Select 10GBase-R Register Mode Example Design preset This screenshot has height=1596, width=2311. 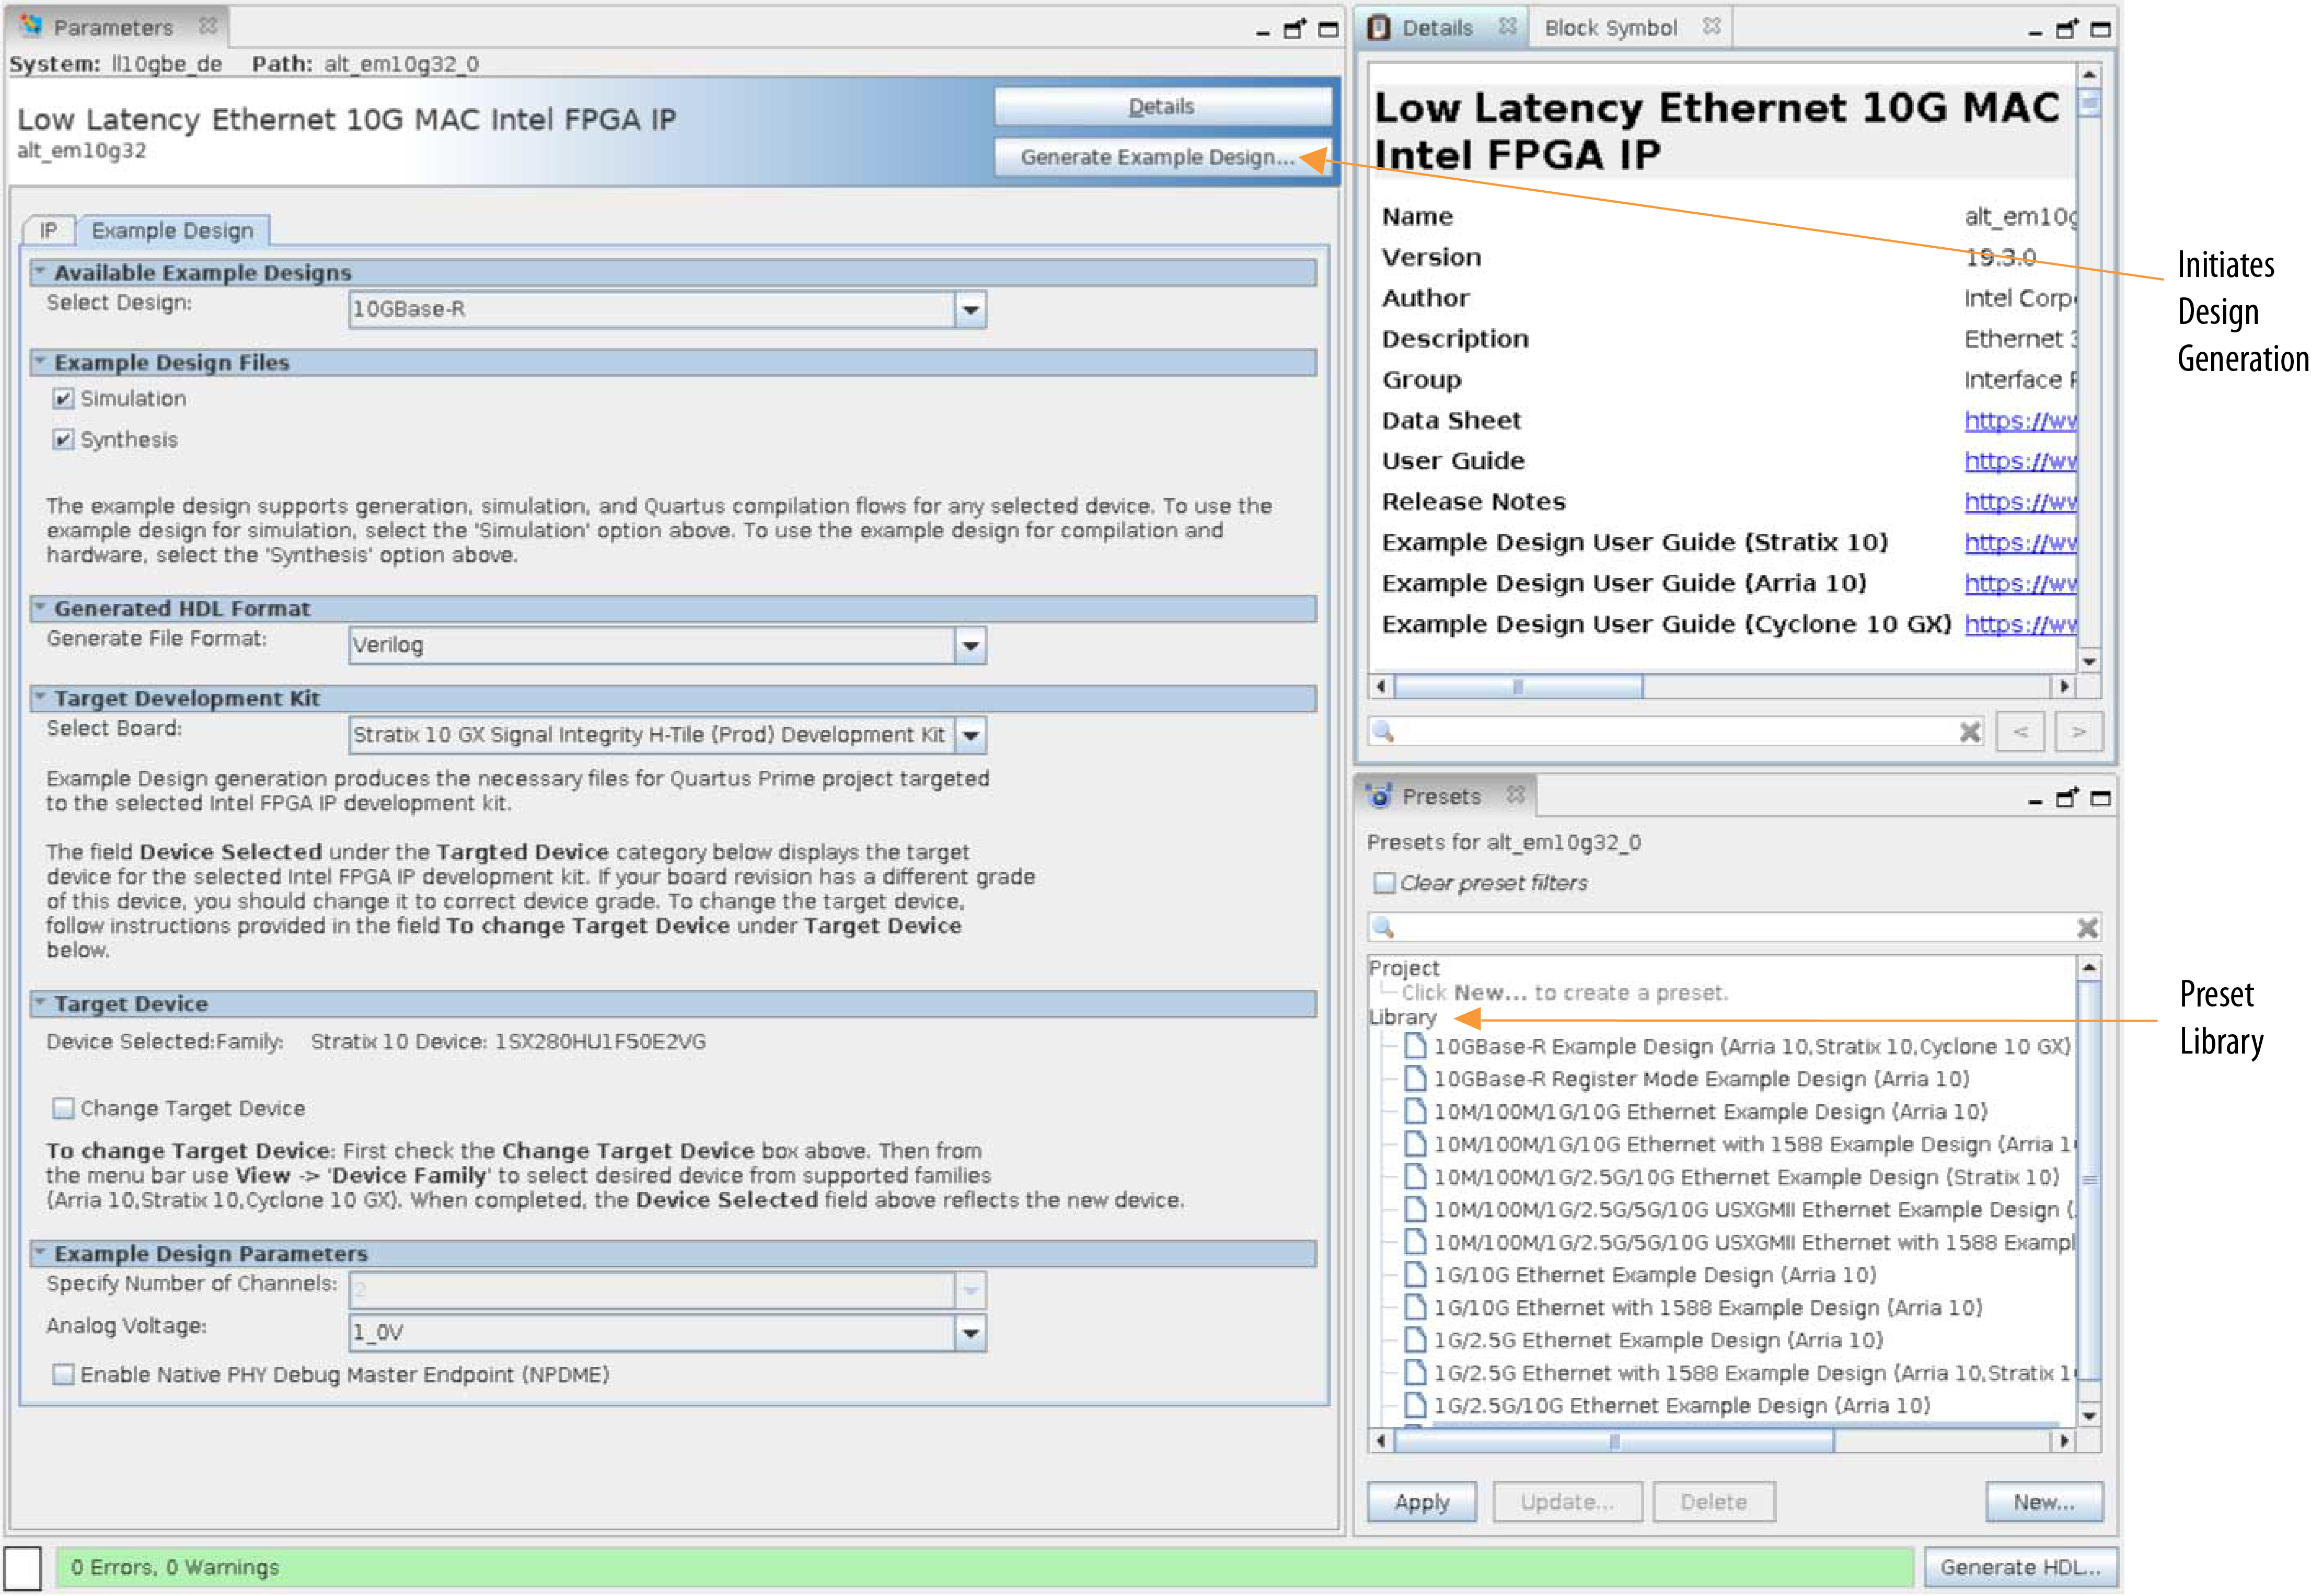1700,1079
